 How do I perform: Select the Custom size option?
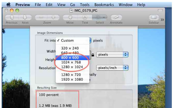[x=72, y=40]
